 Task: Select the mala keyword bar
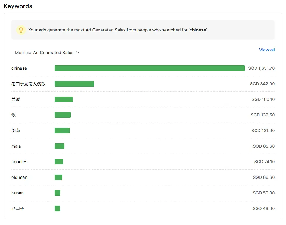[59, 146]
